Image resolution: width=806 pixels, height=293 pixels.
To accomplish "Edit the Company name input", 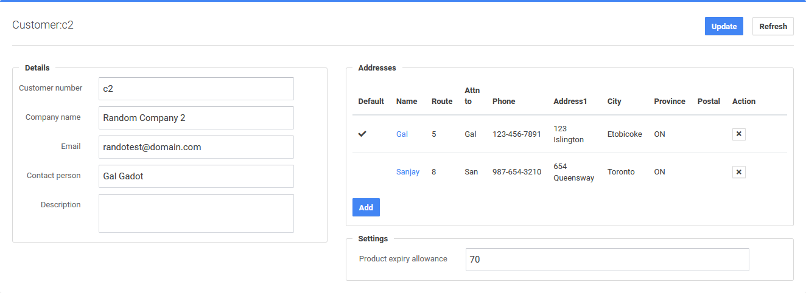I will tap(196, 118).
